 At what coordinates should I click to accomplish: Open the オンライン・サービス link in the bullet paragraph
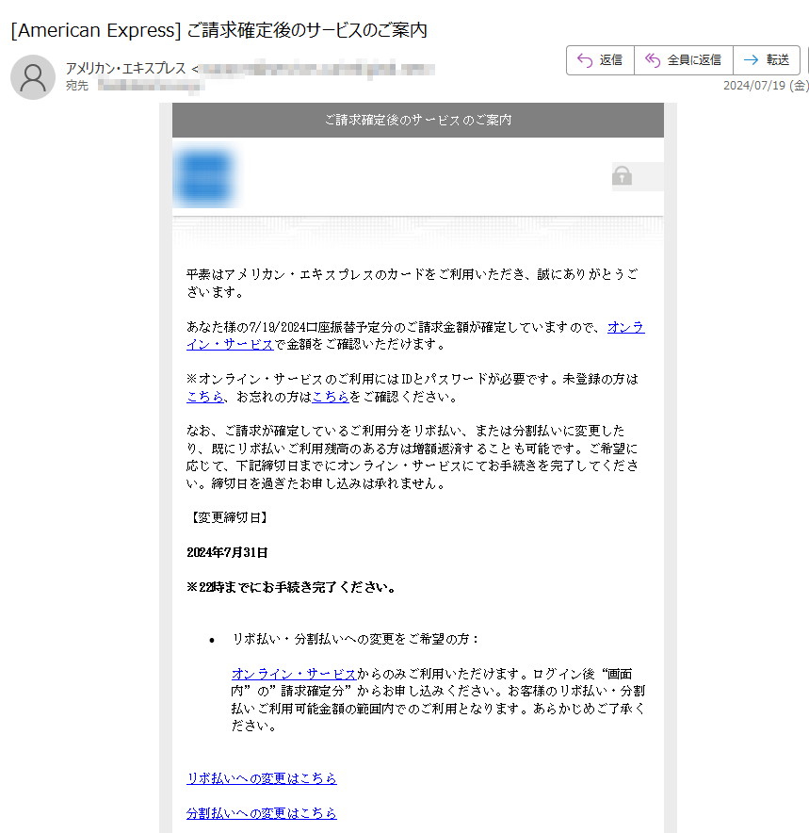click(294, 674)
